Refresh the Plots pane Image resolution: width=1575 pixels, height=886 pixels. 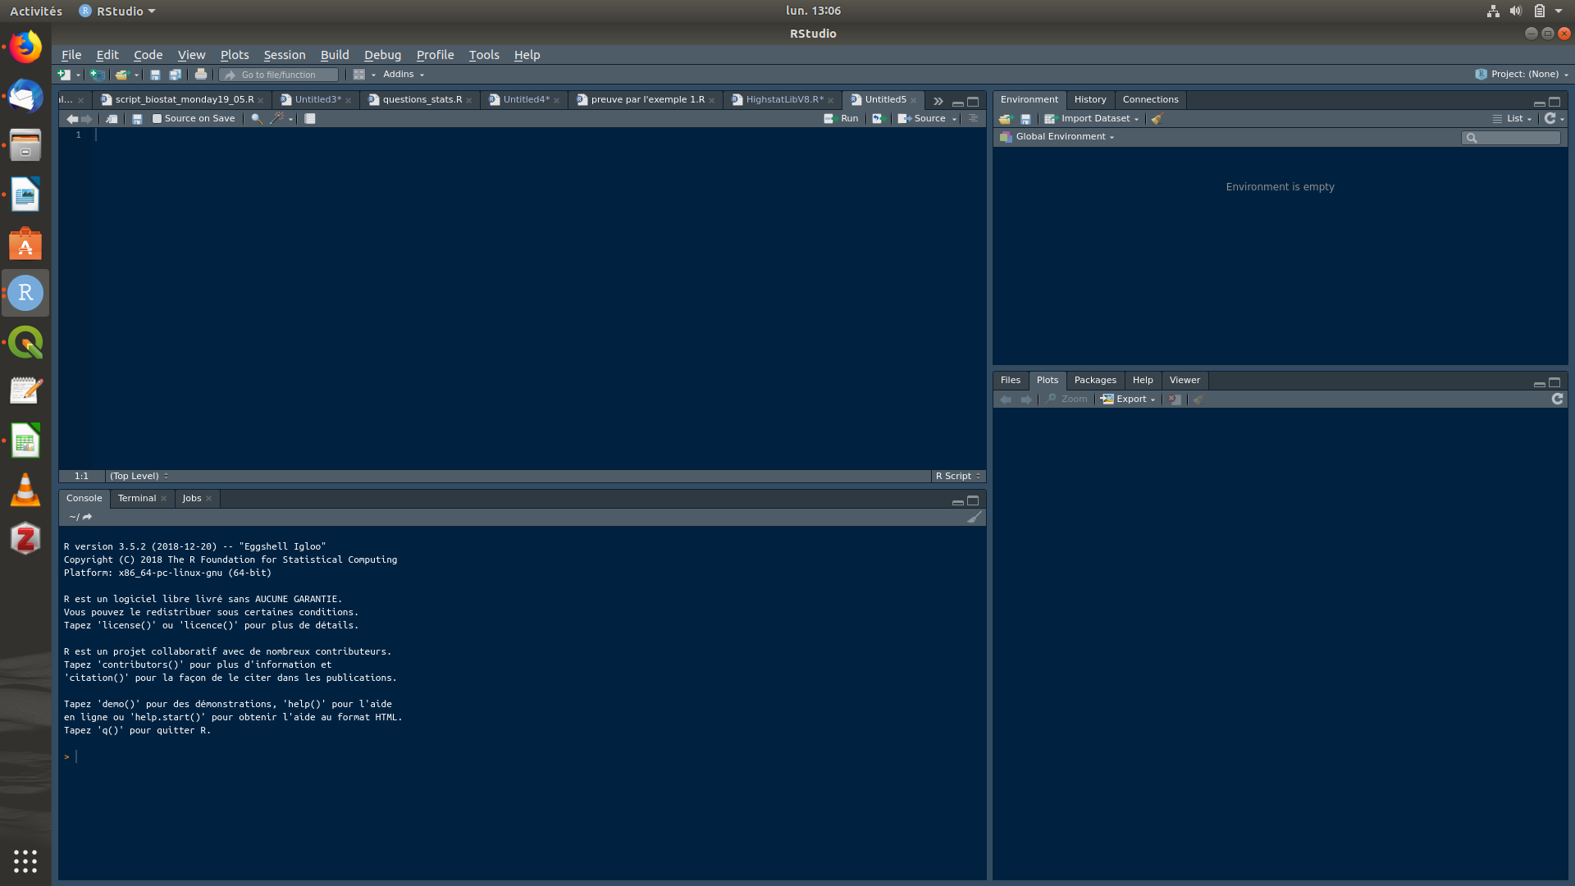1557,400
